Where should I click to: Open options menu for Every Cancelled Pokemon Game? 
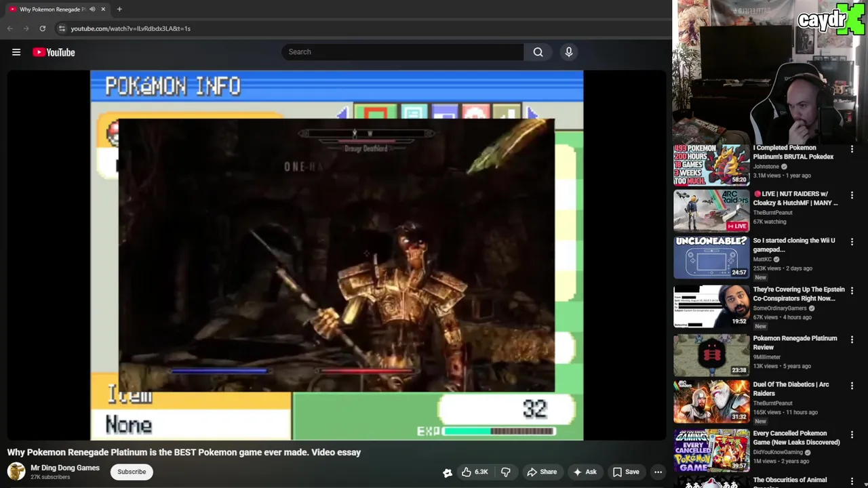(852, 434)
